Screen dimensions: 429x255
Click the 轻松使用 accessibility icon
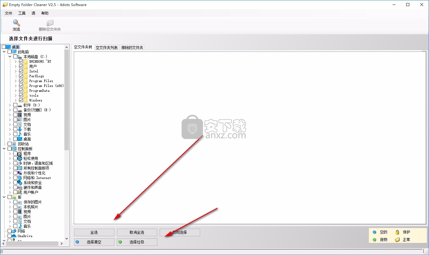coord(20,158)
